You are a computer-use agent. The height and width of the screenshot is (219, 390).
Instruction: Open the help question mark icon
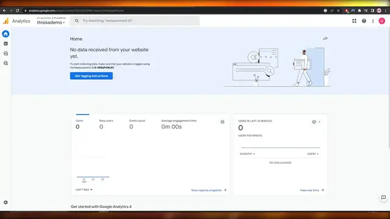tap(364, 21)
